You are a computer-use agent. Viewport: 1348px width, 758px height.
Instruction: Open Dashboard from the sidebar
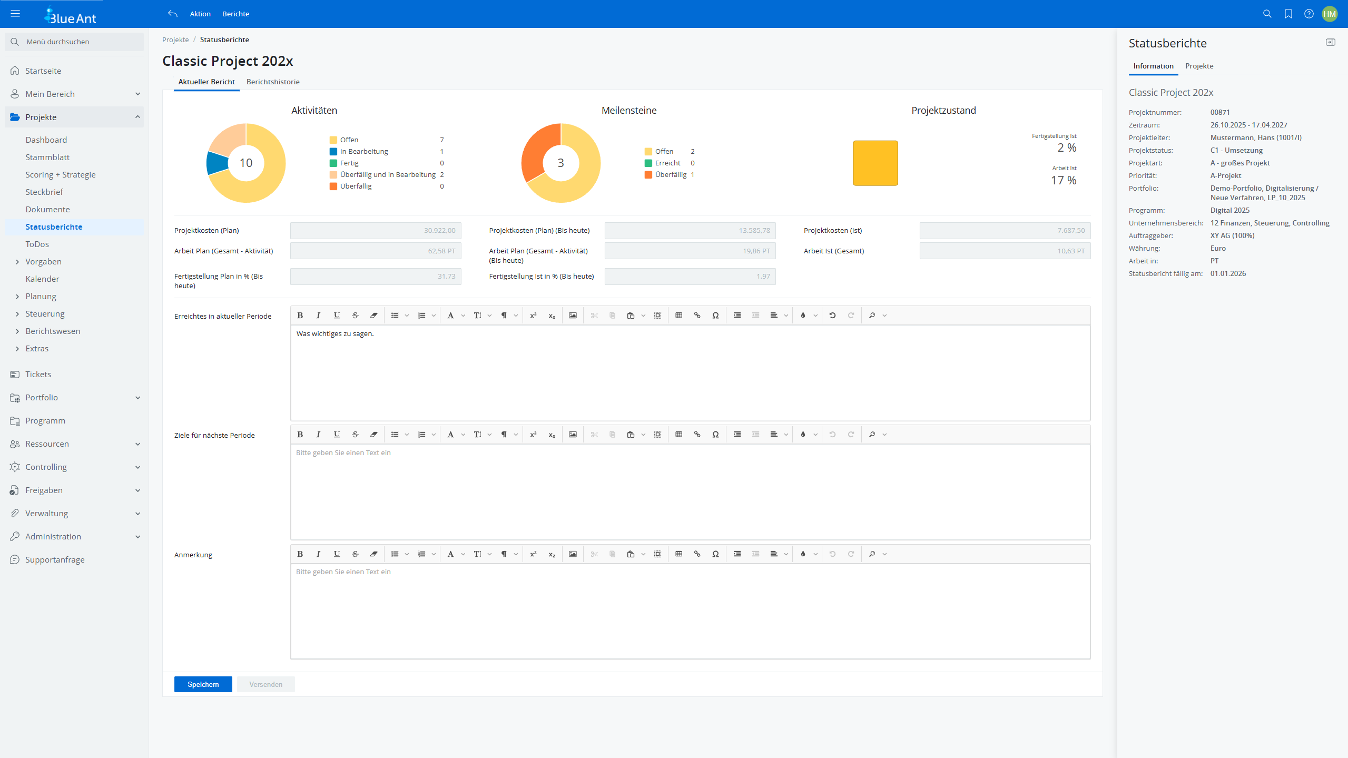pos(46,139)
